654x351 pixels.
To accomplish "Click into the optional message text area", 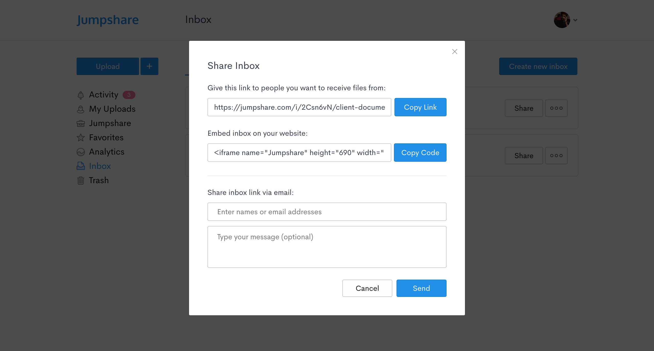I will 327,247.
